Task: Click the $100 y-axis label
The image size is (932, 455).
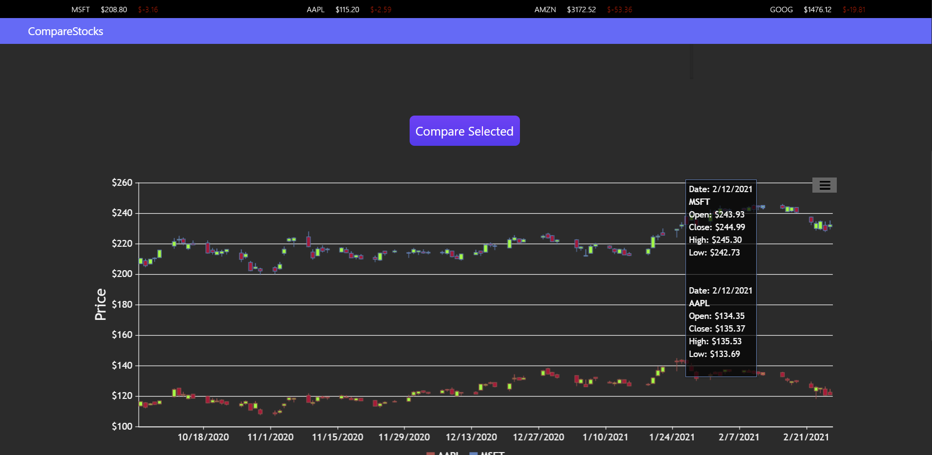Action: tap(122, 426)
